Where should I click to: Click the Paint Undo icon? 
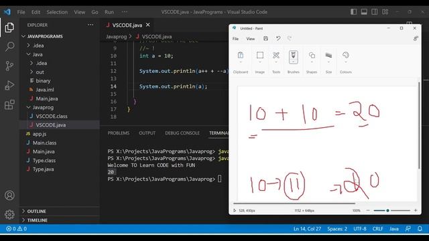278,39
